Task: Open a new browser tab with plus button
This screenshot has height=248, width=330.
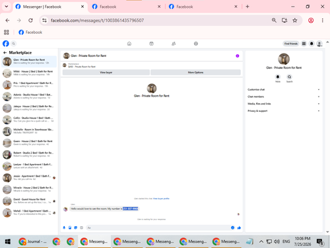Action: 247,7
